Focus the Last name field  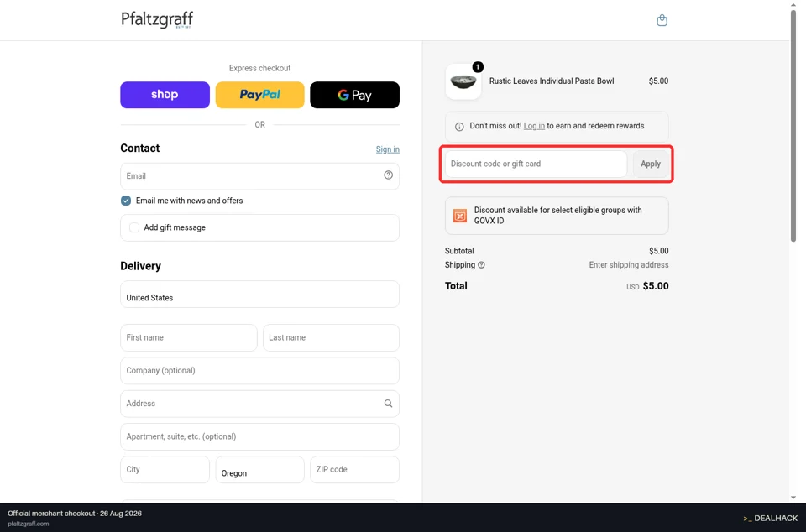(331, 337)
